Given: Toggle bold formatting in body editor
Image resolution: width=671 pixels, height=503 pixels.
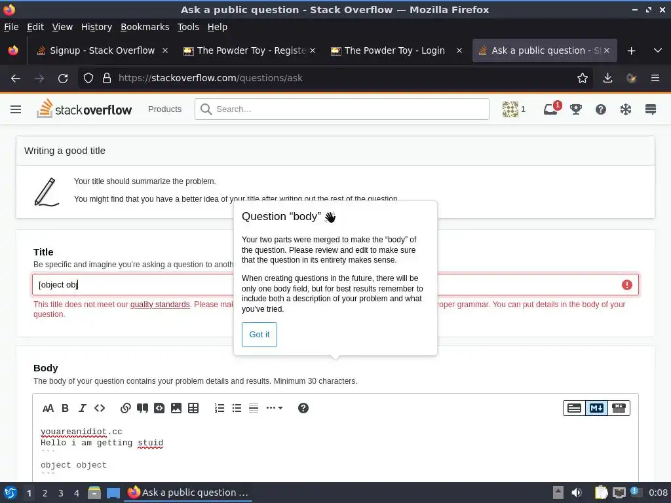Looking at the screenshot, I should [65, 408].
